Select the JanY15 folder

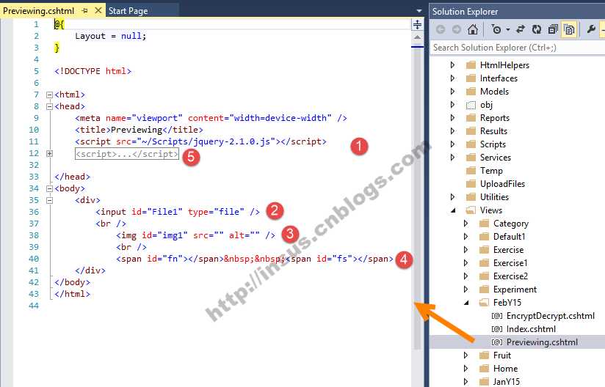coord(506,382)
